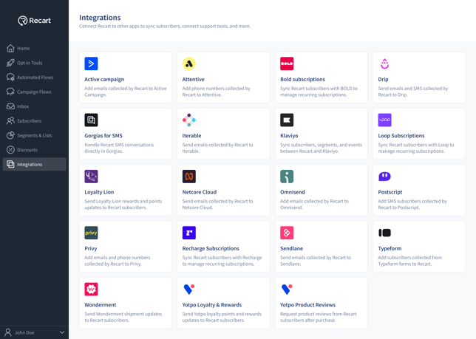Click the Typeform black logo

click(x=384, y=233)
